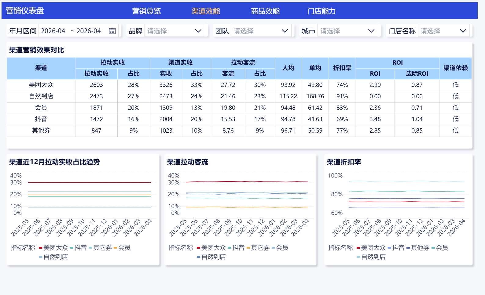Go to the 门店能力 tab
The width and height of the screenshot is (485, 295).
[321, 11]
